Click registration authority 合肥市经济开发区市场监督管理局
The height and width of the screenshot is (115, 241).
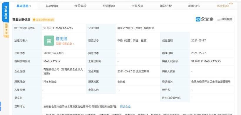[211, 82]
